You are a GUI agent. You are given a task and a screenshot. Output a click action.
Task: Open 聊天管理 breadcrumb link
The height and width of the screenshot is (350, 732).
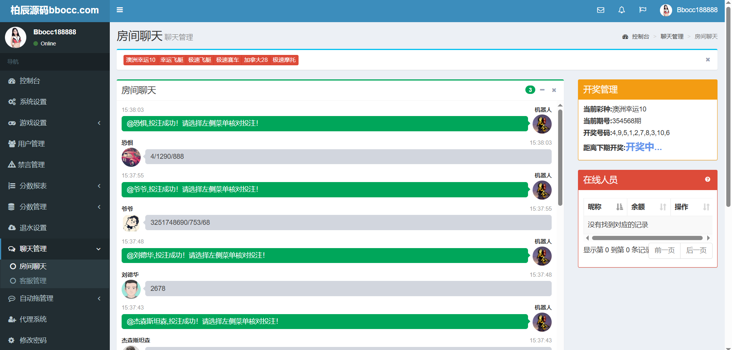pyautogui.click(x=672, y=37)
